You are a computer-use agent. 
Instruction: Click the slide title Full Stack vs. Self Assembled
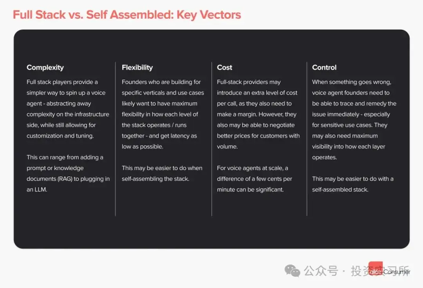[127, 15]
